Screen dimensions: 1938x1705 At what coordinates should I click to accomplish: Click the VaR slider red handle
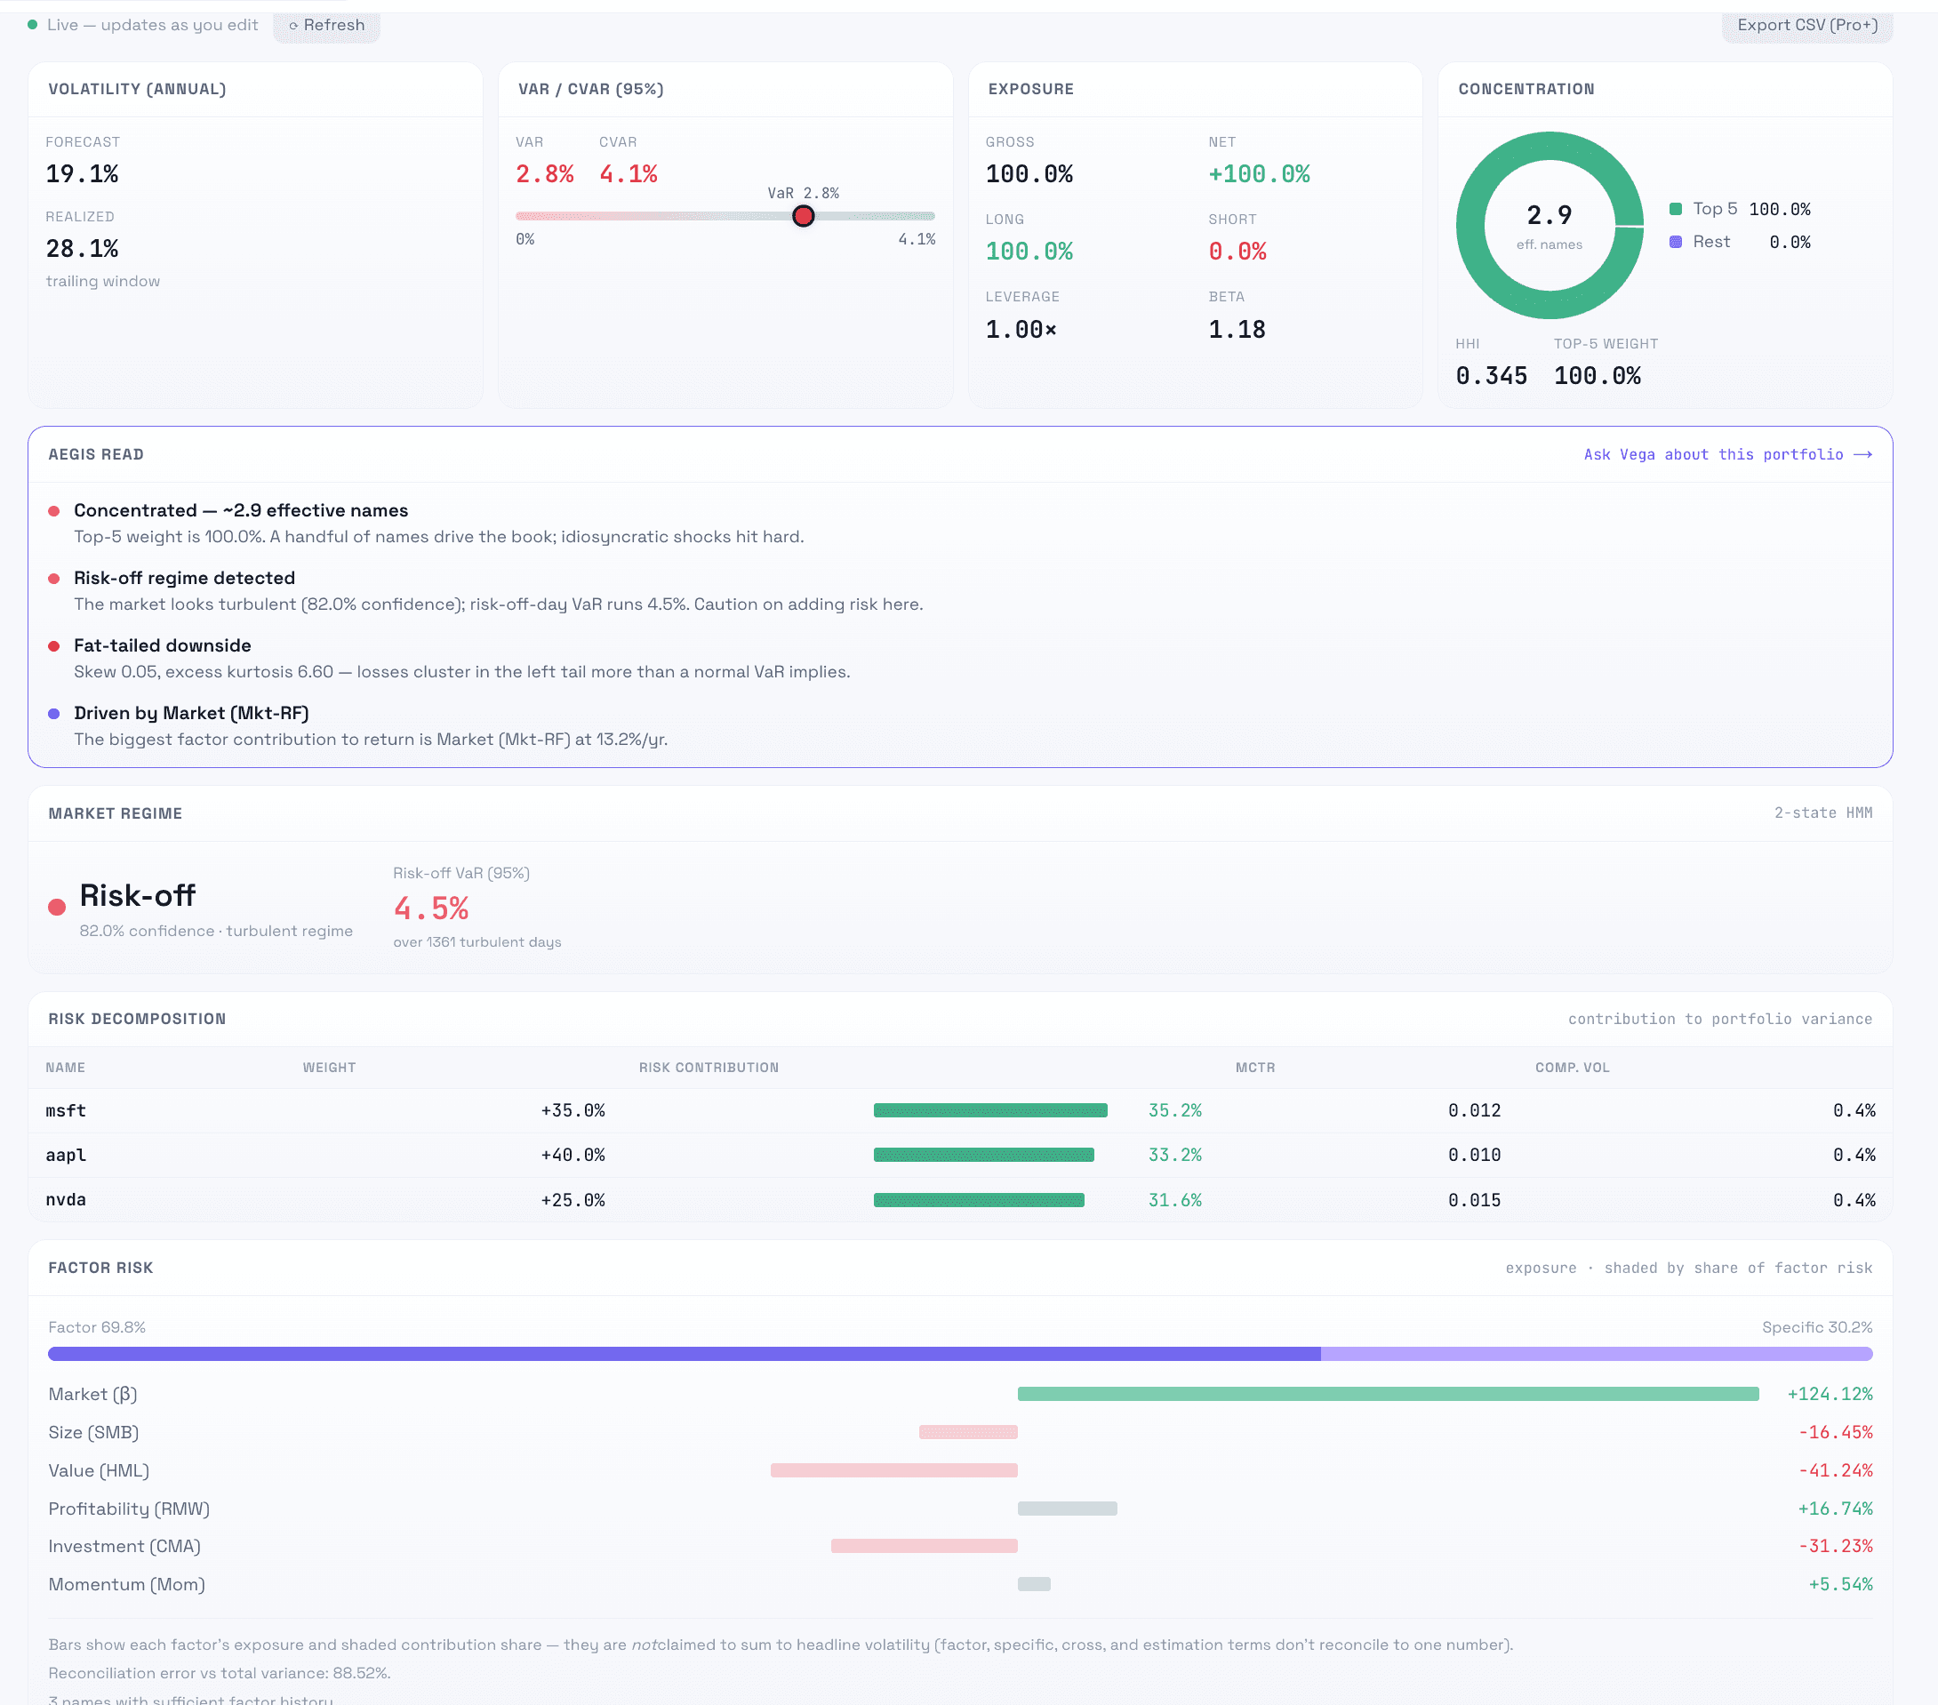pyautogui.click(x=803, y=216)
